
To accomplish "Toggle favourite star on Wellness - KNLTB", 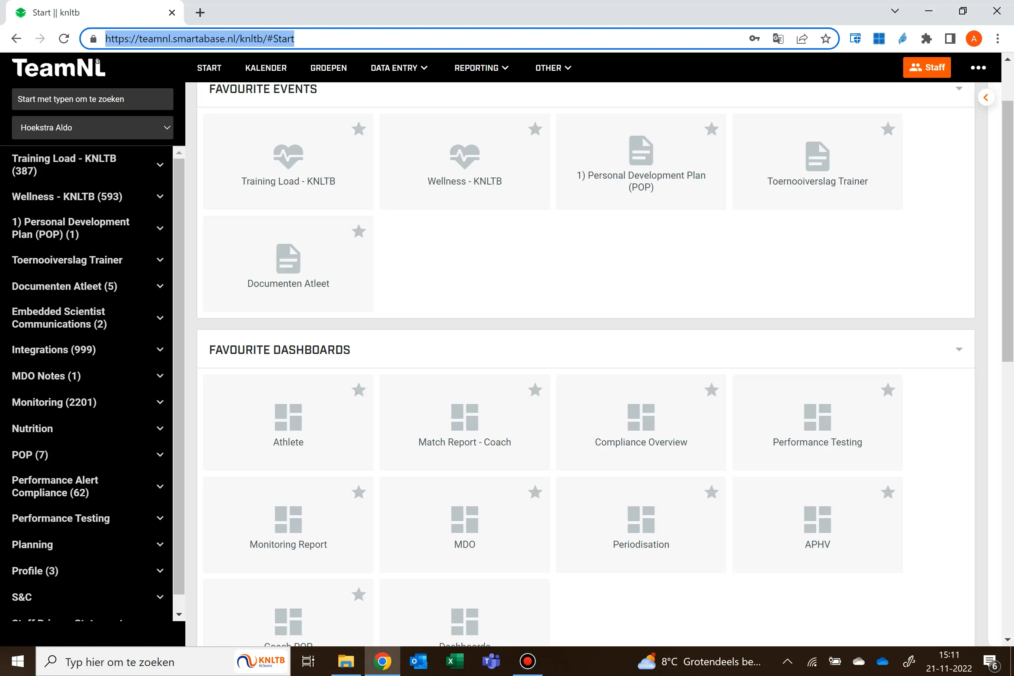I will (534, 129).
